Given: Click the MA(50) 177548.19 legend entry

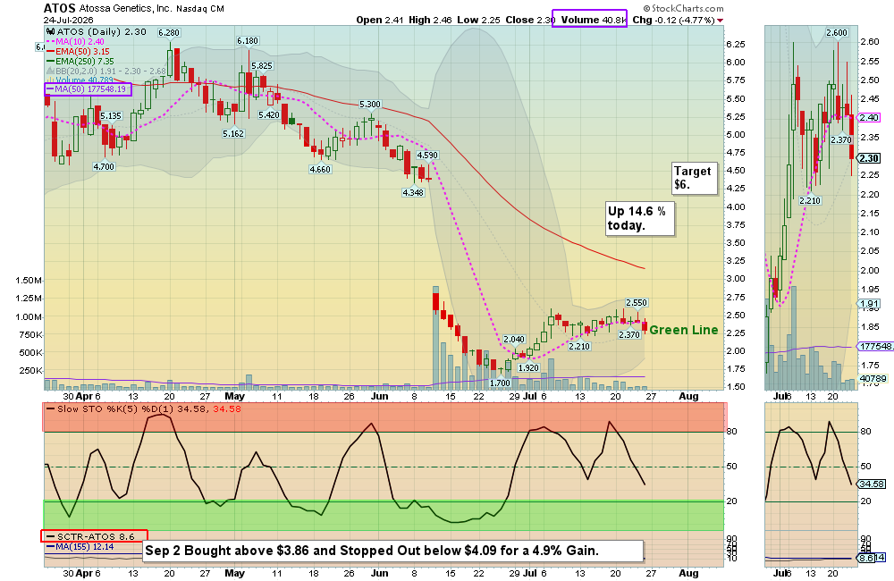Looking at the screenshot, I should tap(88, 89).
